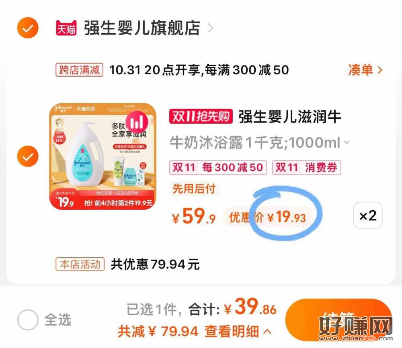The height and width of the screenshot is (348, 402).
Task: Open the Johnson's body wash product thumbnail
Action: tap(103, 156)
